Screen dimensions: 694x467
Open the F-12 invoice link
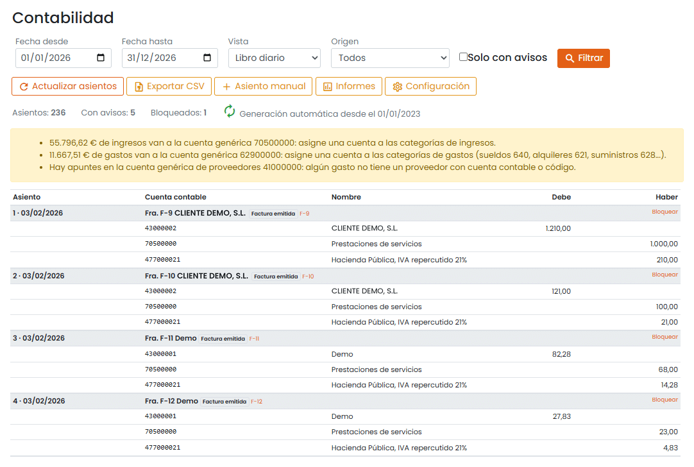click(x=257, y=402)
